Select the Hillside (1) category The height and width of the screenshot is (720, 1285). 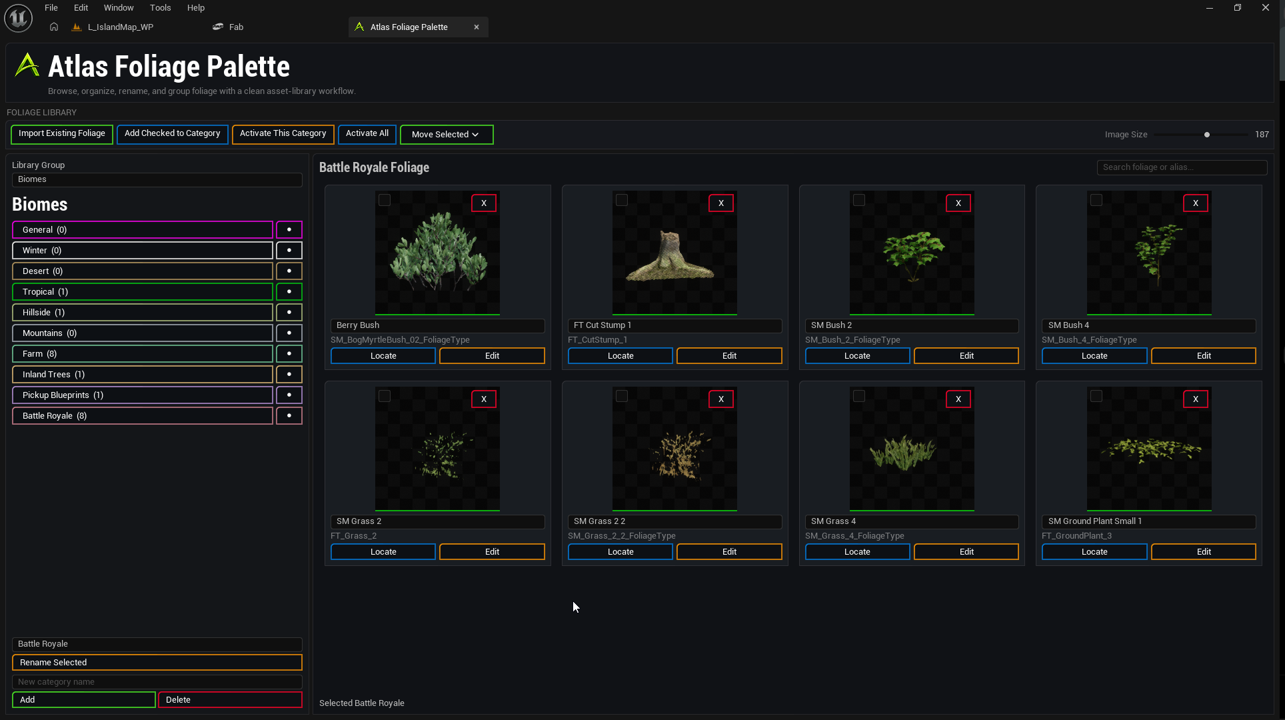click(x=143, y=312)
